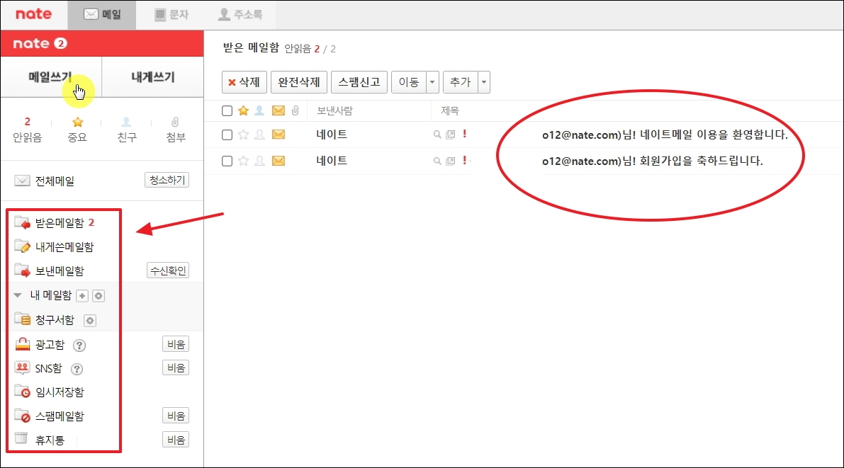844x468 pixels.
Task: Click 추가 button
Action: click(x=460, y=82)
